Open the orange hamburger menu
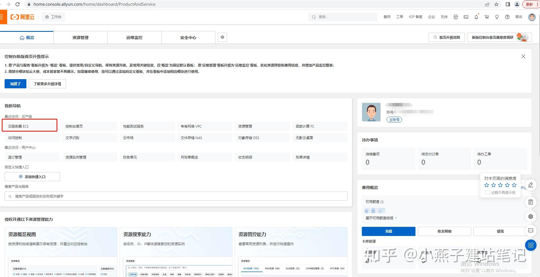 pyautogui.click(x=2, y=17)
